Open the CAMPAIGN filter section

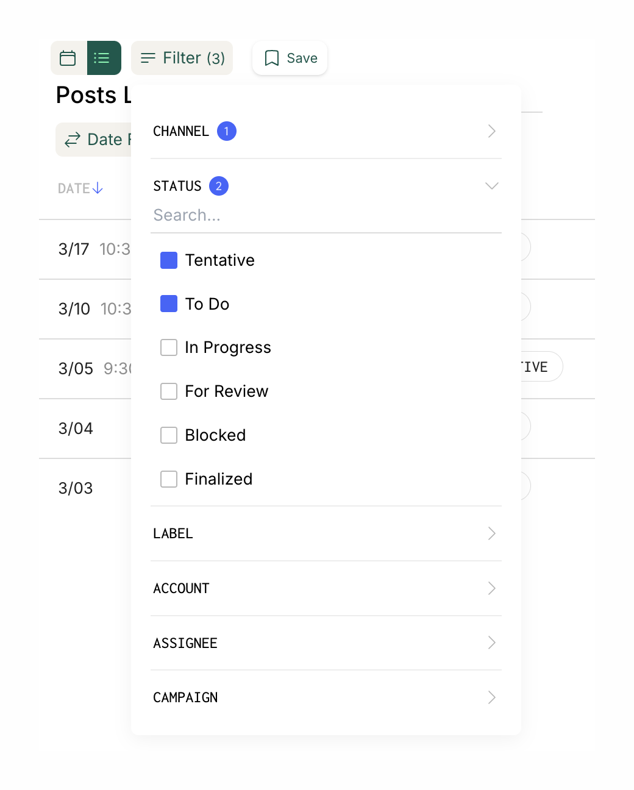491,697
